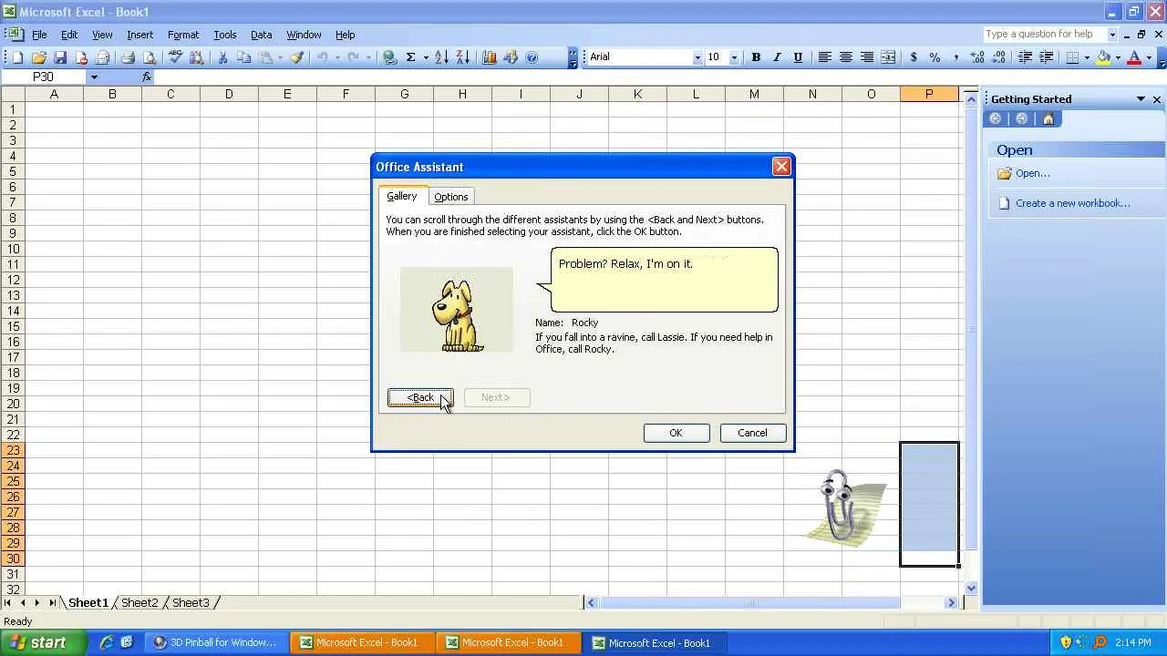Image resolution: width=1167 pixels, height=656 pixels.
Task: Expand the Name Box dropdown arrow
Action: click(93, 77)
